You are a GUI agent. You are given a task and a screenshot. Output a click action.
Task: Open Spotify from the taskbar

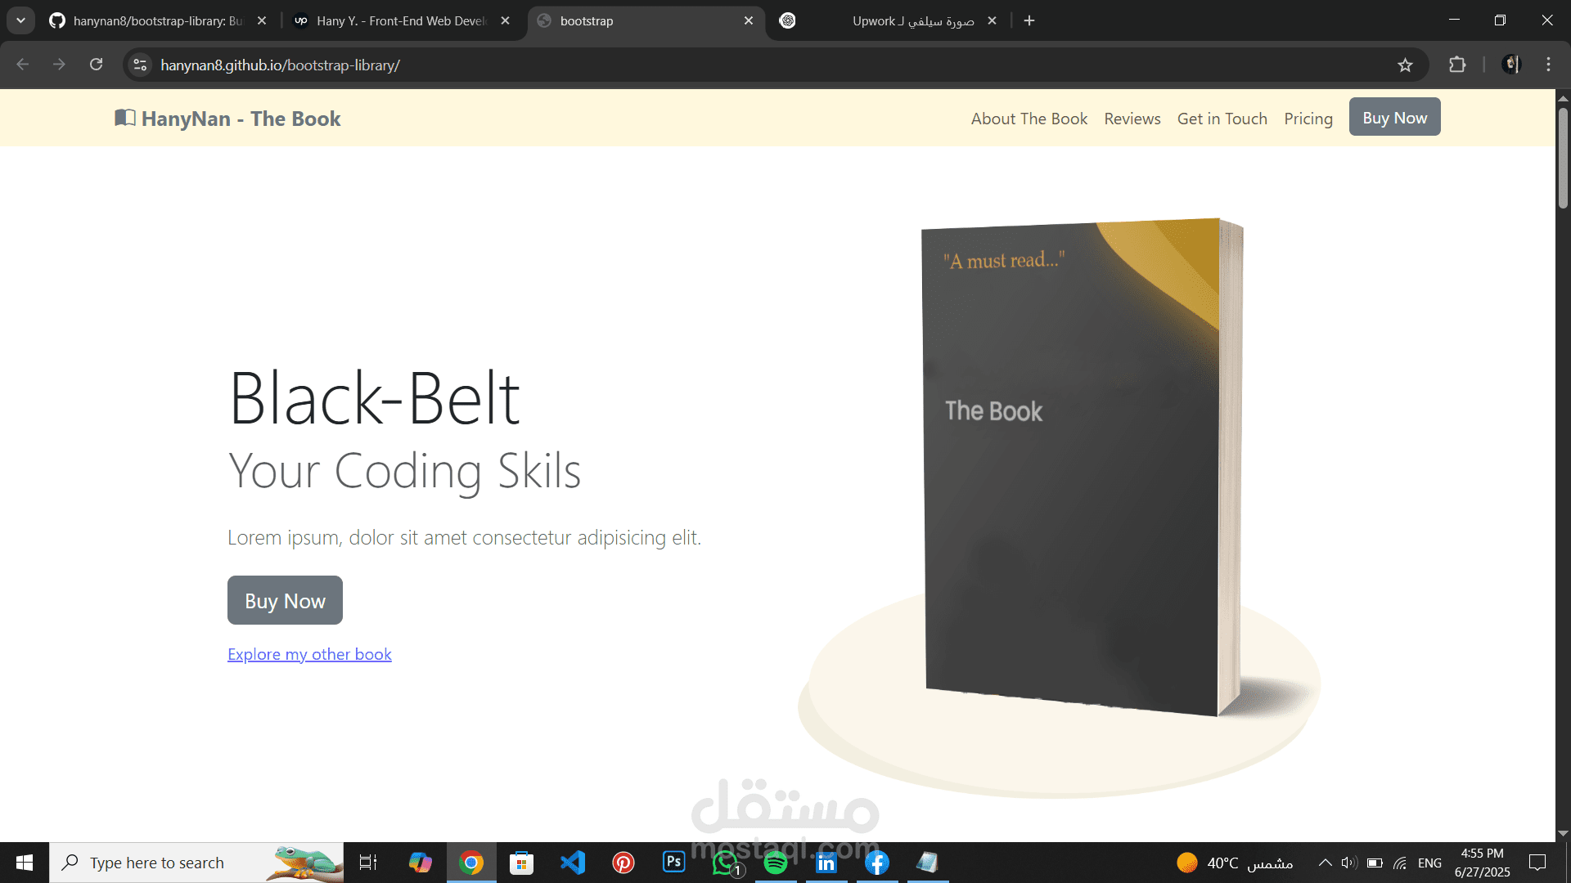(x=776, y=863)
